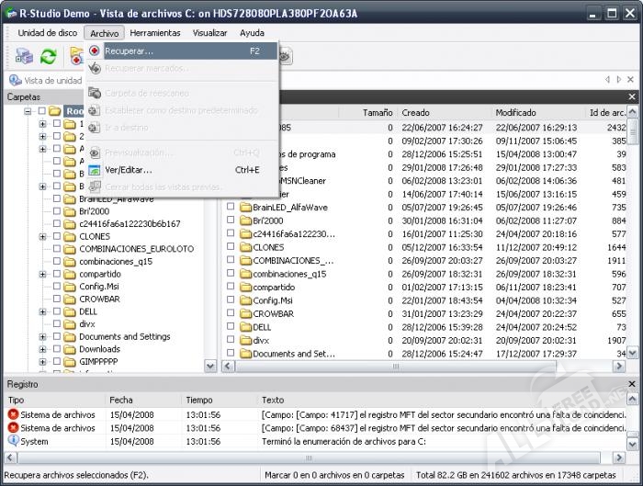Screen dimensions: 643x486
Task: Click the CLONES folder icon in the file list
Action: click(244, 247)
